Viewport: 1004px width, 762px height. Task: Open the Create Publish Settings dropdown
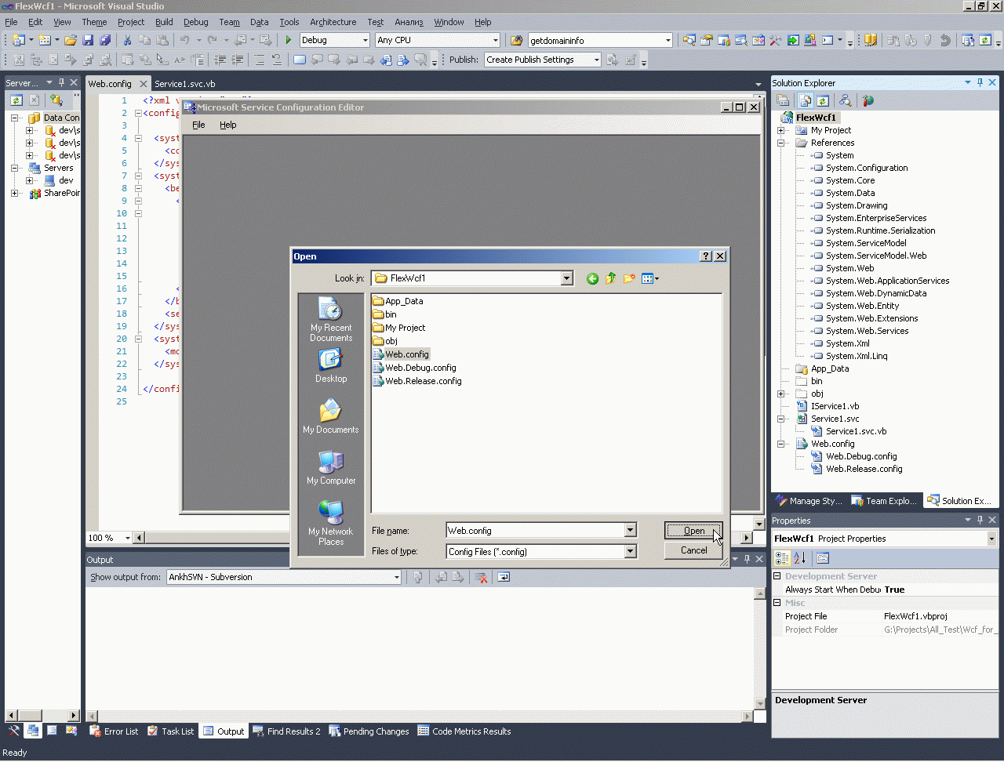(596, 60)
